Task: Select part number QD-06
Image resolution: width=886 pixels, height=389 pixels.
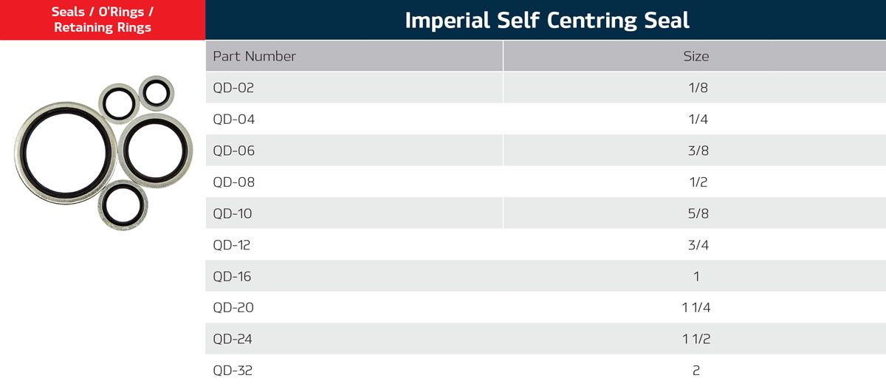Action: 233,151
